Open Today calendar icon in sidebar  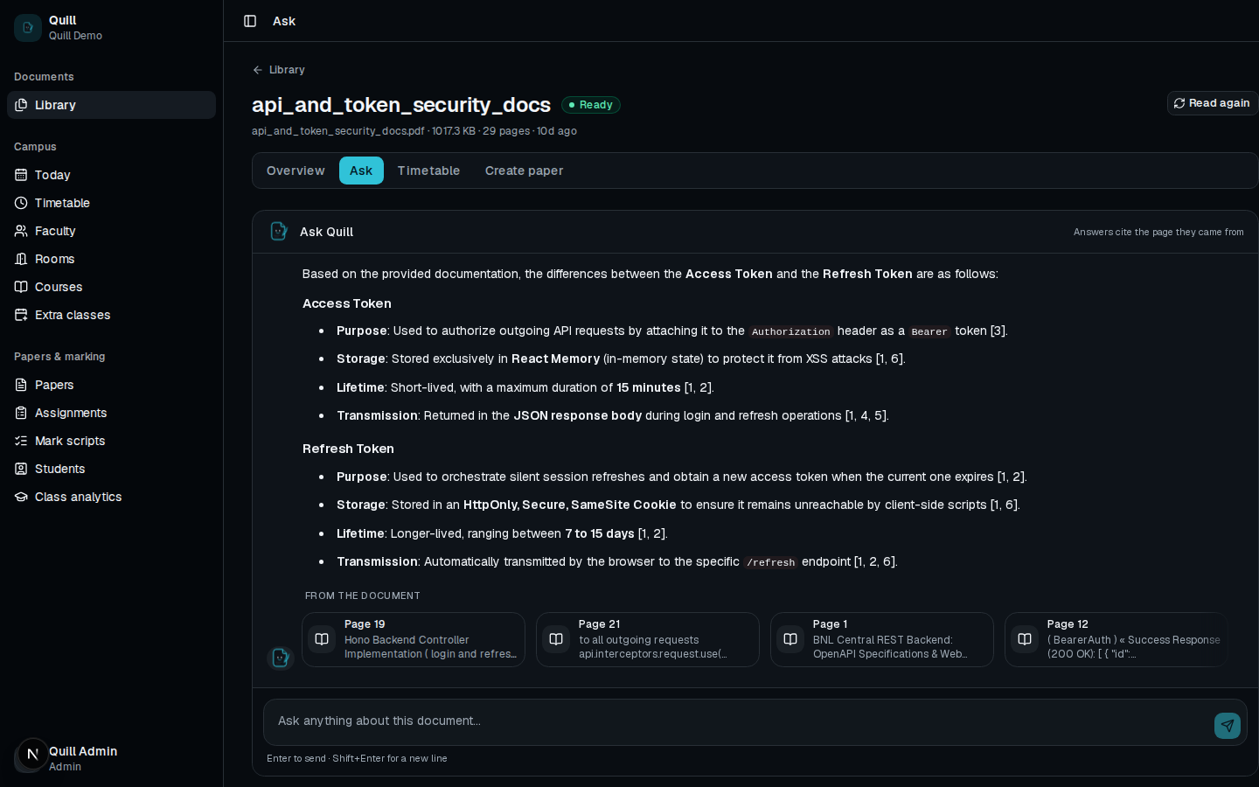[21, 175]
